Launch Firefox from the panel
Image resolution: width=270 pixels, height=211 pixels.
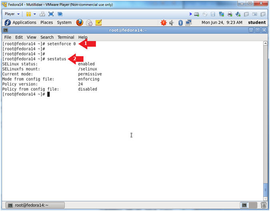click(x=80, y=22)
